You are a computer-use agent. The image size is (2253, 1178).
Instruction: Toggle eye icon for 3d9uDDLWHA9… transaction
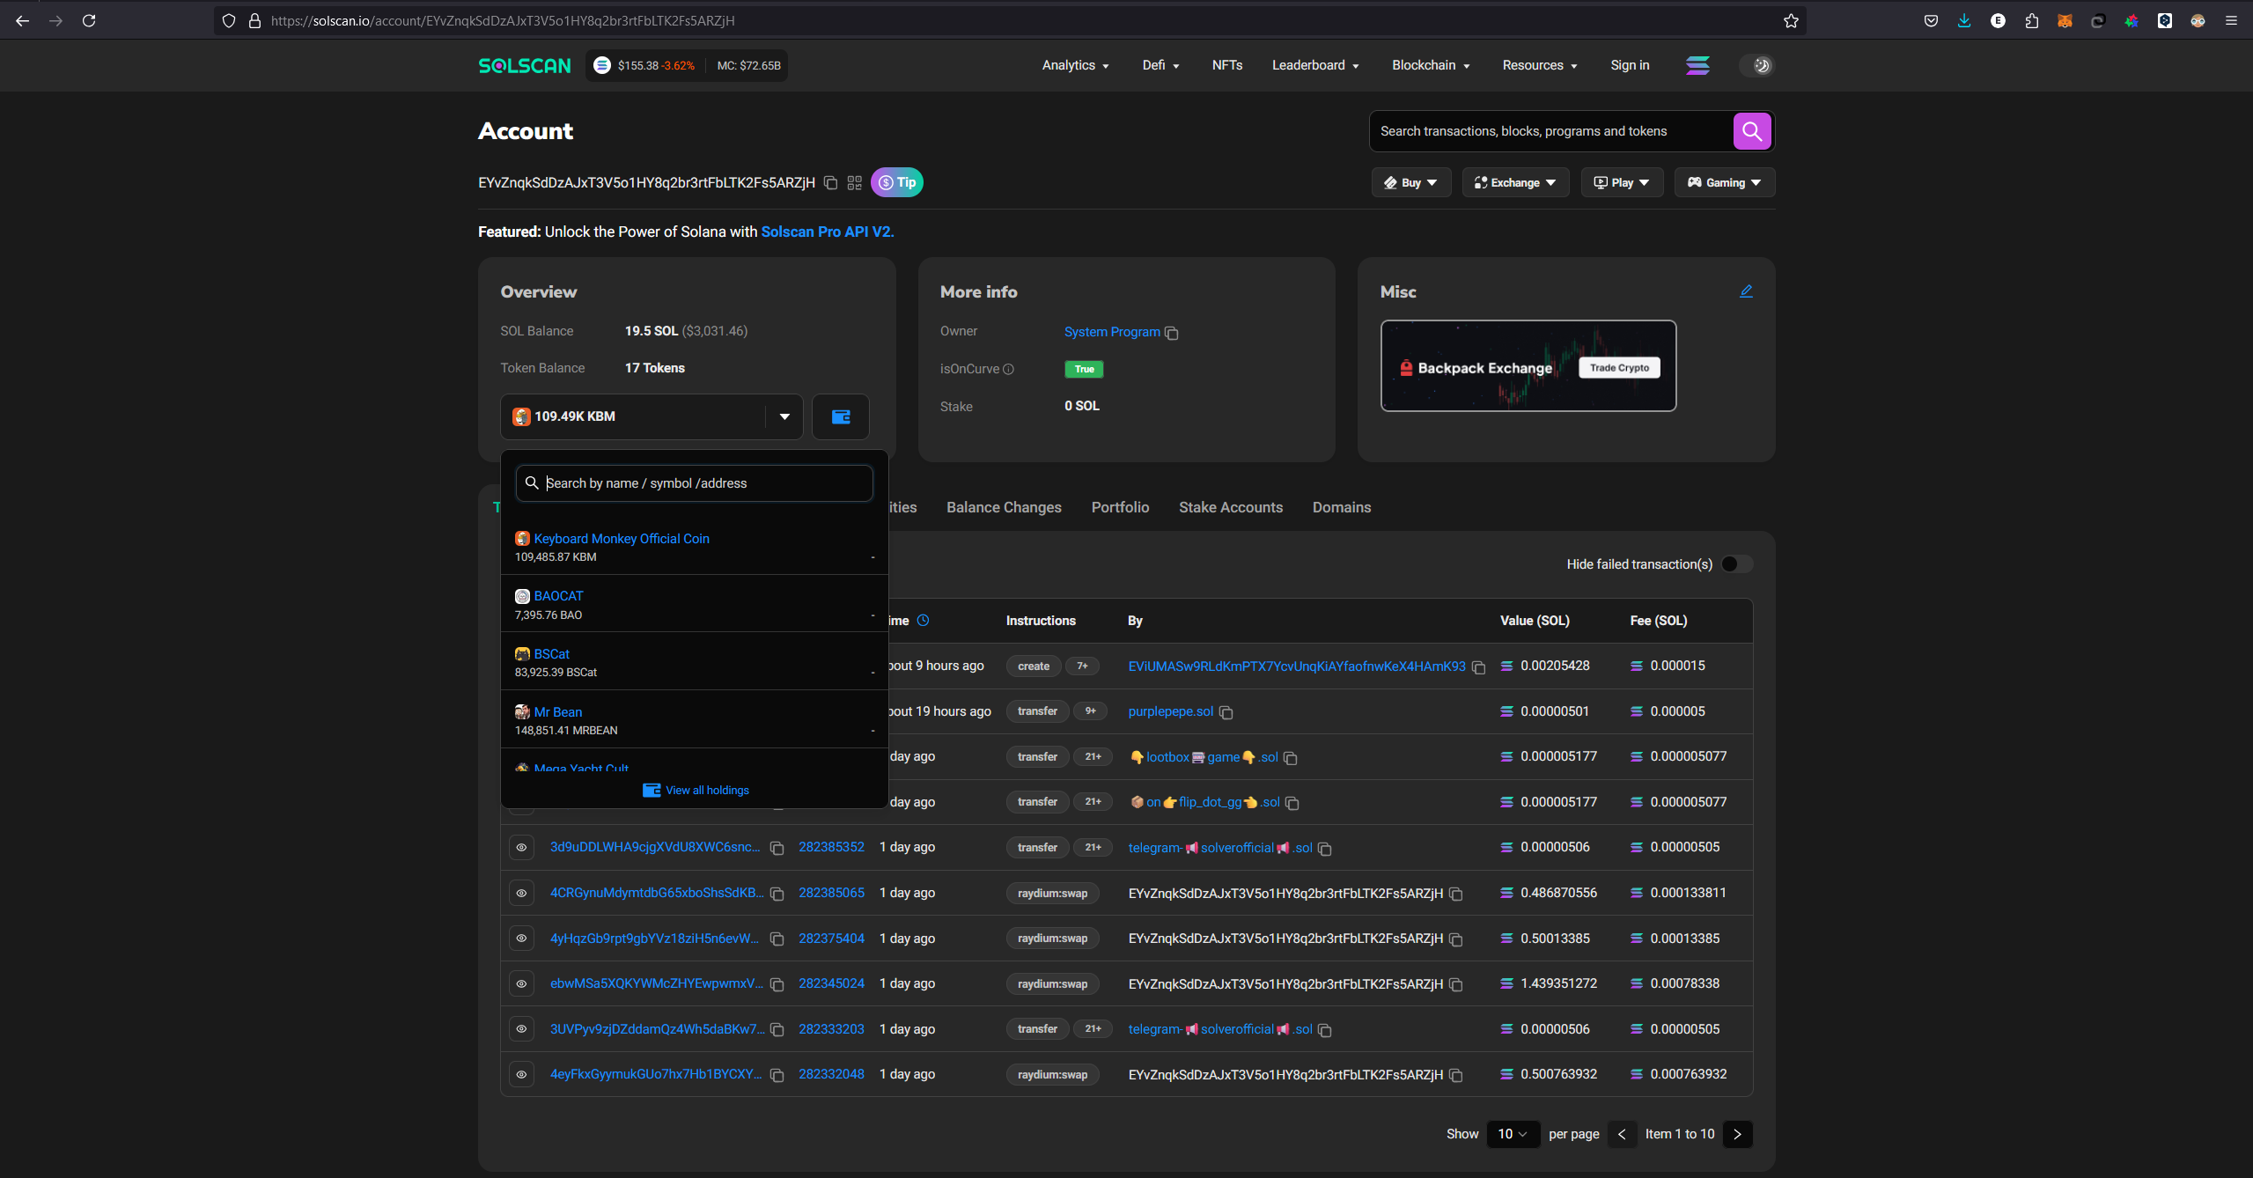(521, 847)
